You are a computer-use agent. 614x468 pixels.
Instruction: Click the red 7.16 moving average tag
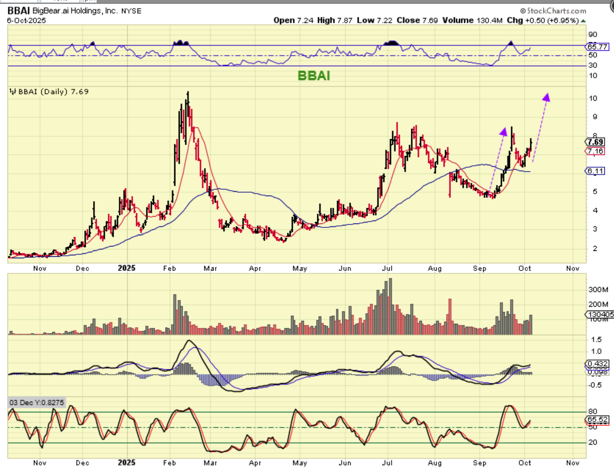[595, 151]
